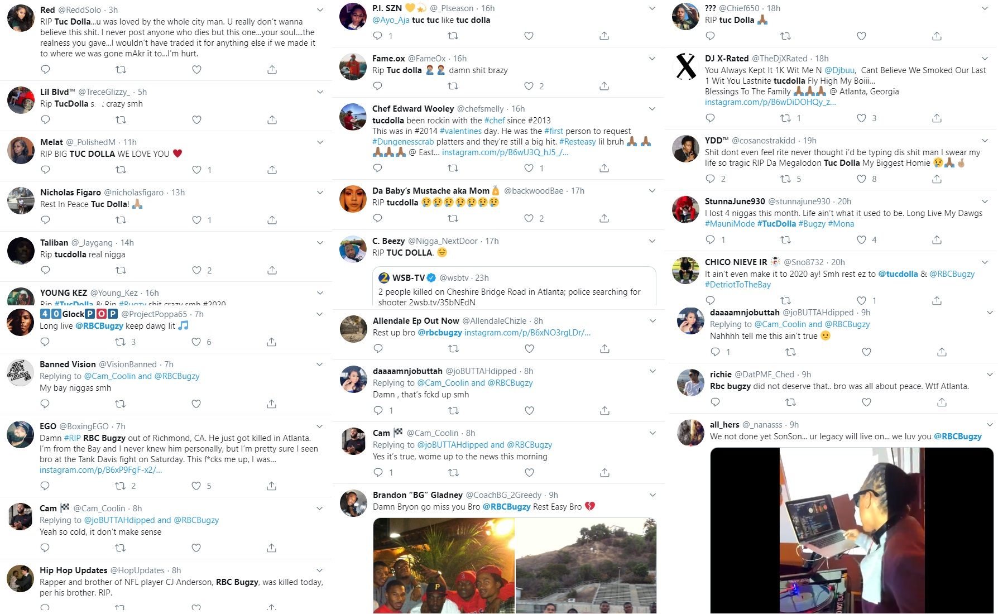Open WSB-TV quoted tweet card
Screen dimensions: 998x614
[x=514, y=286]
